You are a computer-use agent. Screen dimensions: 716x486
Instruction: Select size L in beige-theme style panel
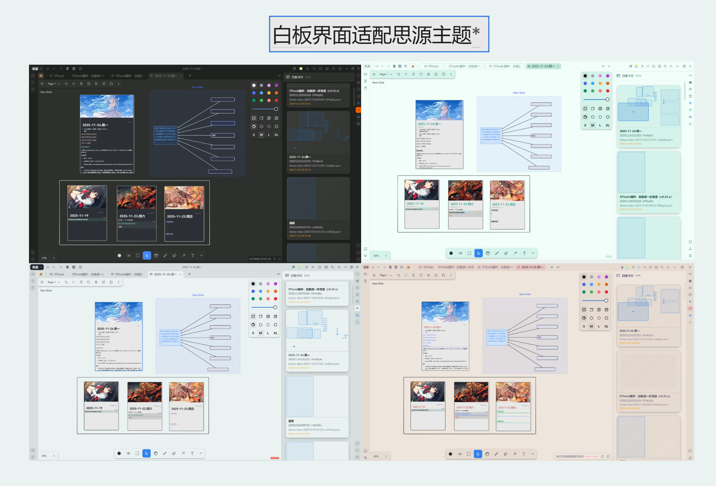coord(599,326)
